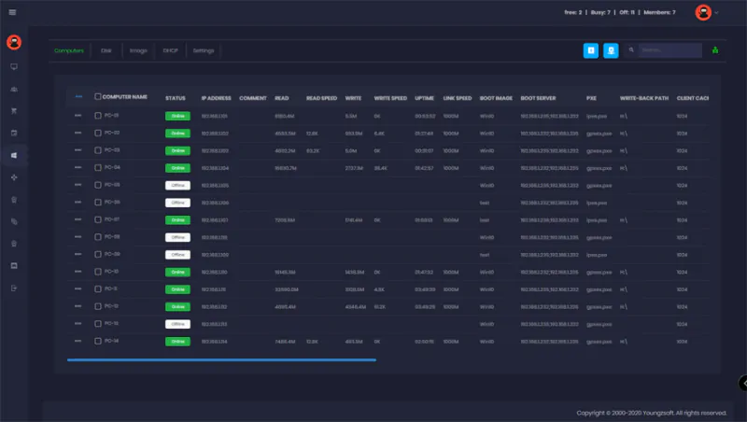Check the box for PC-01
The height and width of the screenshot is (422, 747).
coord(98,116)
